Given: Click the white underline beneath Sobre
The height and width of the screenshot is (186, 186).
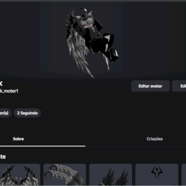Looking at the screenshot, I should point(43,146).
